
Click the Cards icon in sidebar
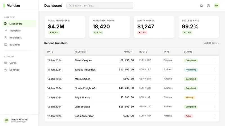pyautogui.click(x=6, y=62)
